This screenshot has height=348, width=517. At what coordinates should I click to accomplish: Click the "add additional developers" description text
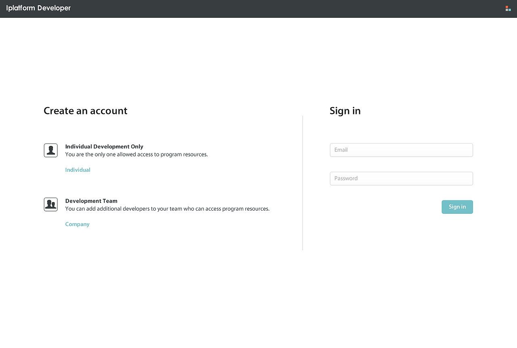pos(167,209)
